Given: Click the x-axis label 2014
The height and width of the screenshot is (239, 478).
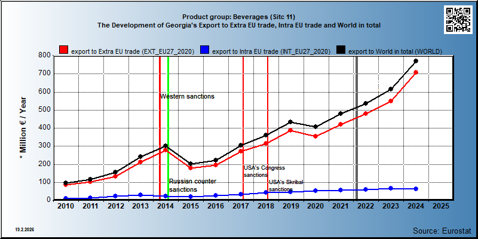Looking at the screenshot, I should (x=166, y=206).
